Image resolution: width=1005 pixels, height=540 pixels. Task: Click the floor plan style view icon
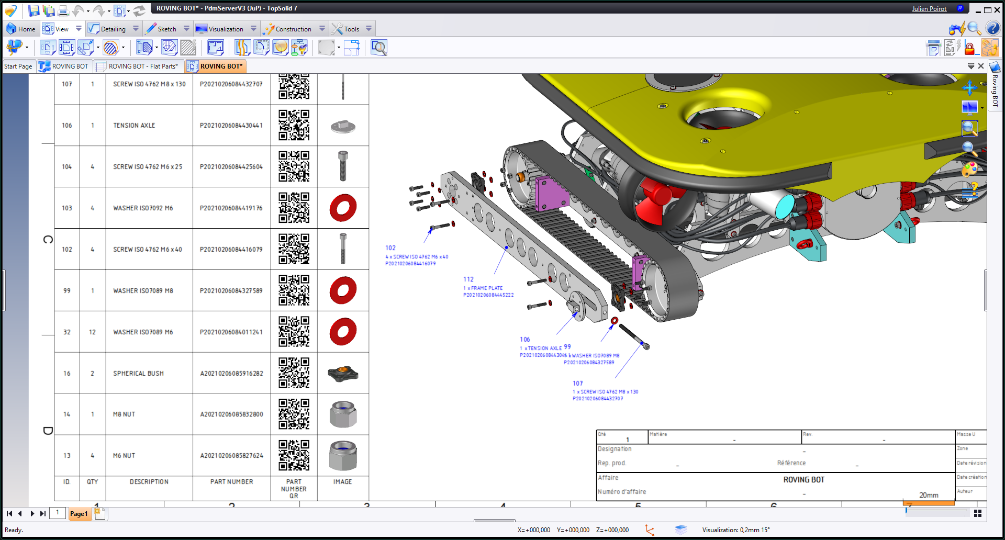(215, 48)
